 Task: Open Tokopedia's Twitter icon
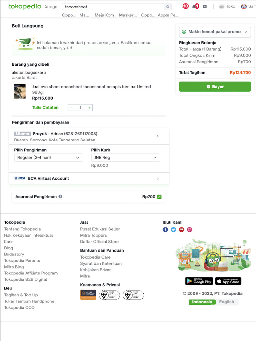[x=173, y=229]
